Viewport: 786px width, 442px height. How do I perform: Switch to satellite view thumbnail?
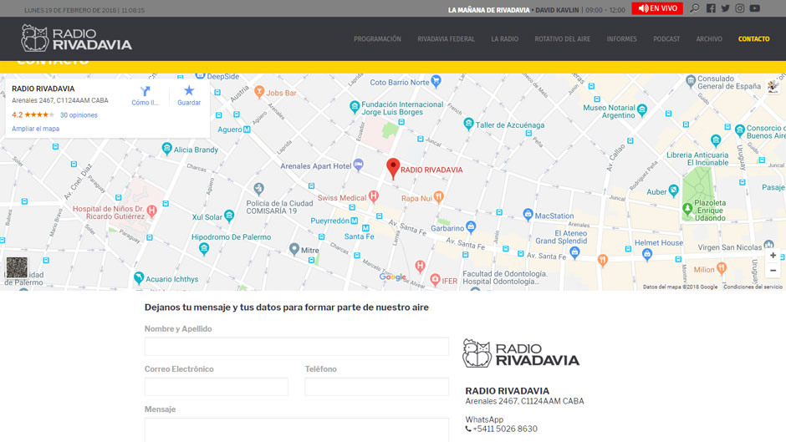coord(17,267)
